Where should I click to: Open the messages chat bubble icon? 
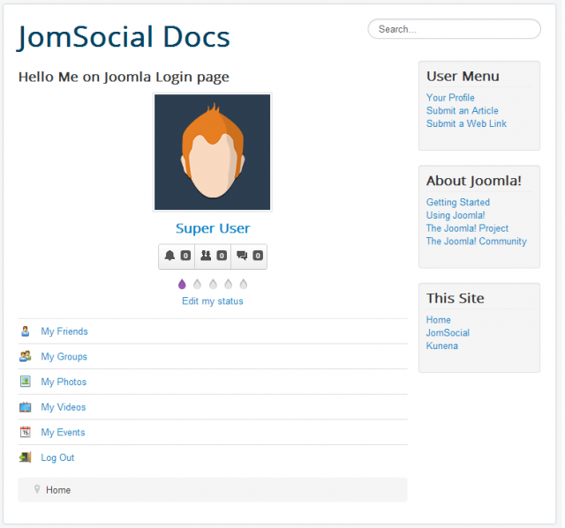pyautogui.click(x=242, y=256)
